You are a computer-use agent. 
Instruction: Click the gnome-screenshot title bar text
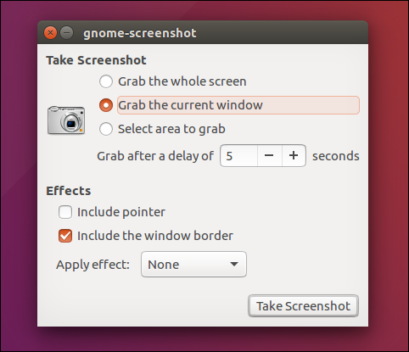click(x=140, y=33)
